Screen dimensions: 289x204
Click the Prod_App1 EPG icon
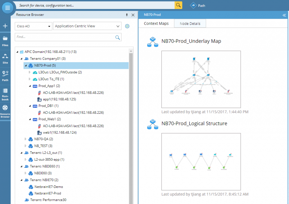click(x=35, y=86)
